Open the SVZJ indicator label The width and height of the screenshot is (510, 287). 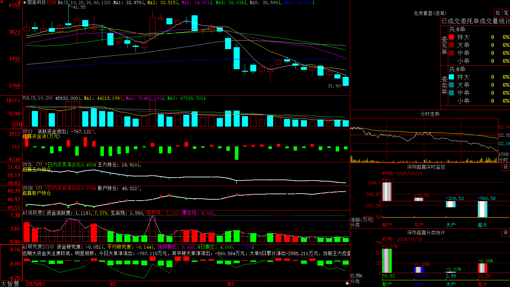pyautogui.click(x=28, y=131)
